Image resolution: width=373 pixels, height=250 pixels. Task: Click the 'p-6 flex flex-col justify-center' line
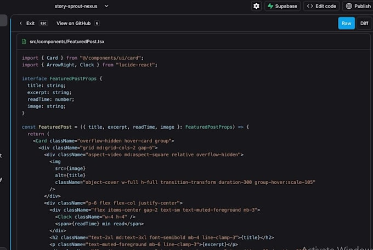click(113, 203)
